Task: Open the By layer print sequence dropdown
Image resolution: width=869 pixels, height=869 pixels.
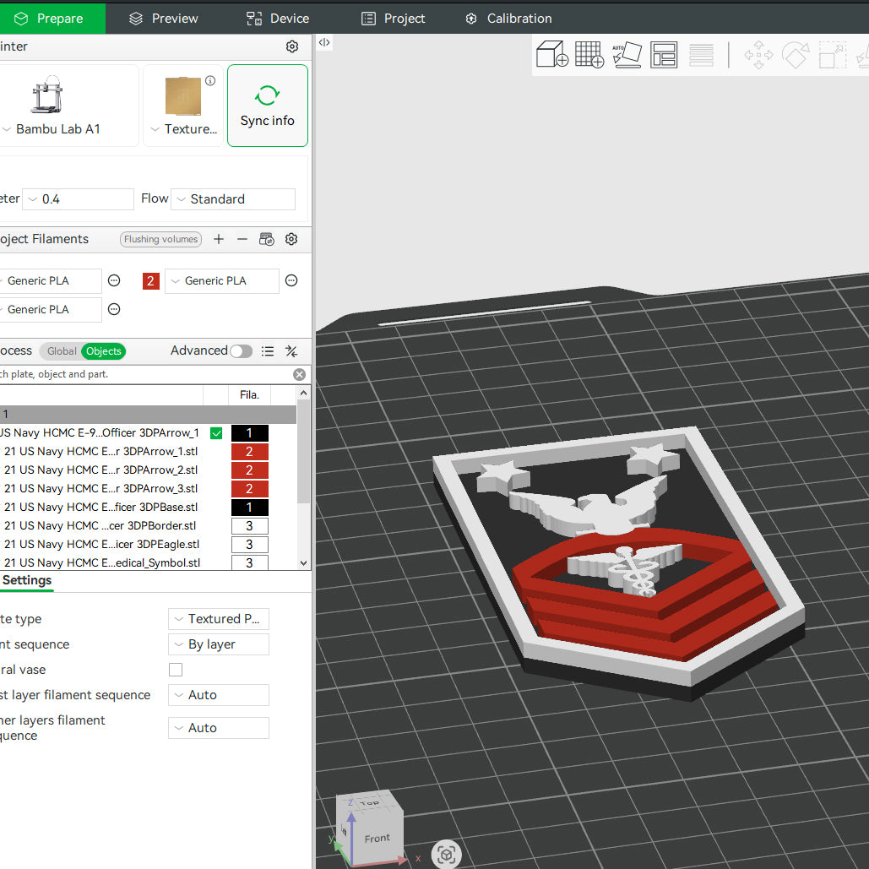Action: pyautogui.click(x=219, y=644)
